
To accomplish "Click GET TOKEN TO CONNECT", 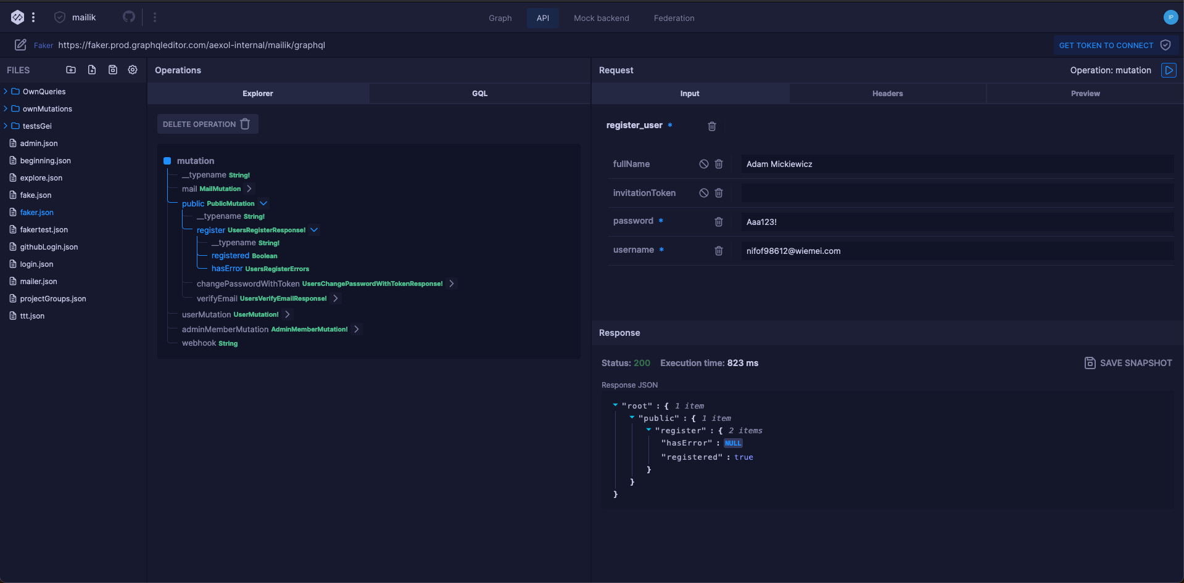I will (1115, 45).
